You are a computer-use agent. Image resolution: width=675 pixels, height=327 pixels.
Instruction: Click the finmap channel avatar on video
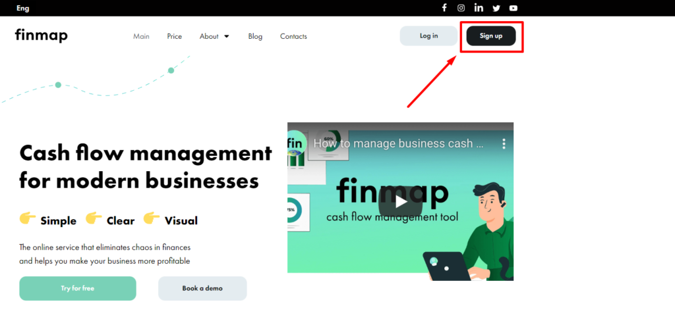296,143
